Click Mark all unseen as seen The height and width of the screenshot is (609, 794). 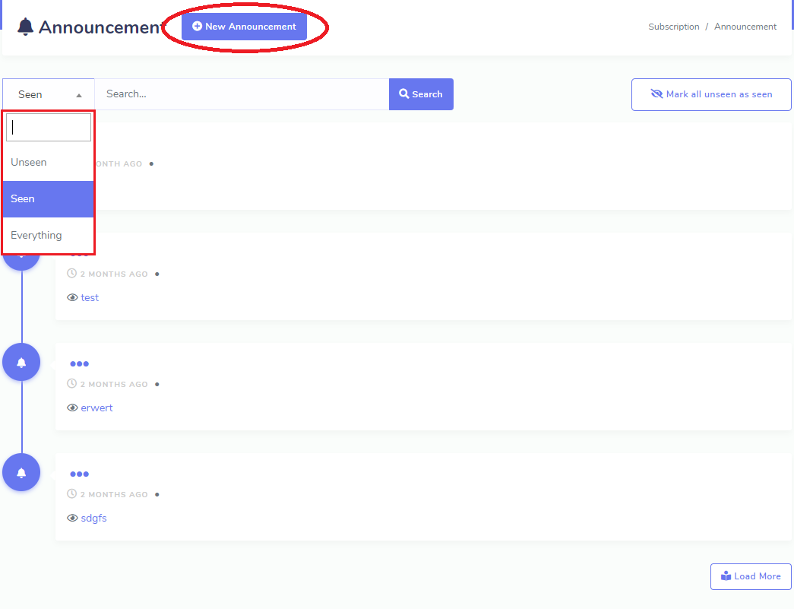[711, 94]
